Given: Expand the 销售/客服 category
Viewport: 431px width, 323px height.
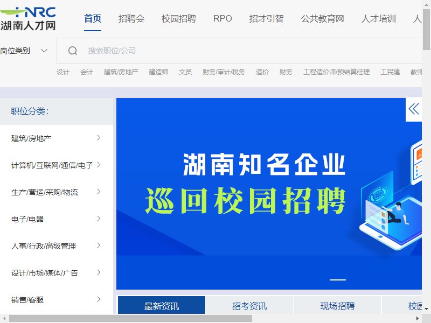Looking at the screenshot, I should click(x=56, y=300).
